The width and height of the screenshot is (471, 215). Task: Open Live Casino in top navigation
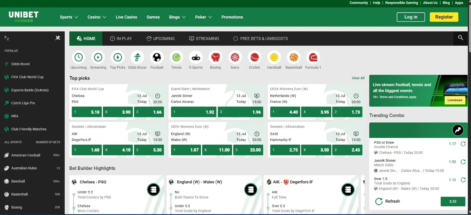126,17
